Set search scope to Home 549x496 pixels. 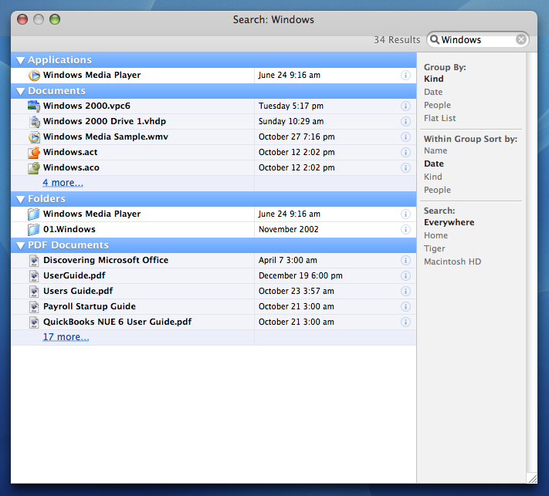tap(435, 235)
